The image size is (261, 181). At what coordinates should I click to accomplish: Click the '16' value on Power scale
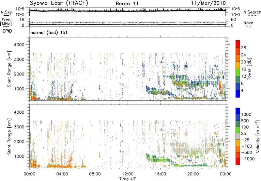243,69
